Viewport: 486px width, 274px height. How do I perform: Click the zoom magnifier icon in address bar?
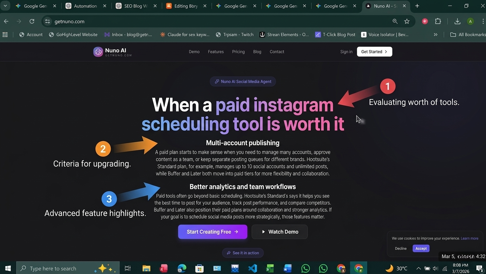coord(395,21)
